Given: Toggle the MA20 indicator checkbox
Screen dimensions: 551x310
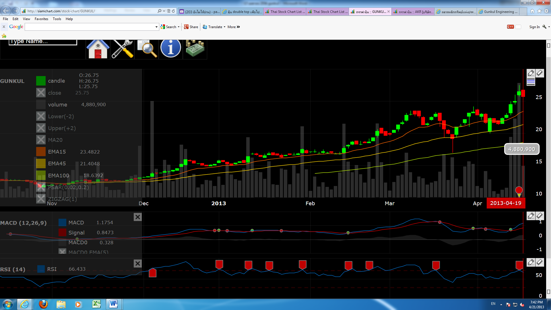Looking at the screenshot, I should [x=41, y=140].
